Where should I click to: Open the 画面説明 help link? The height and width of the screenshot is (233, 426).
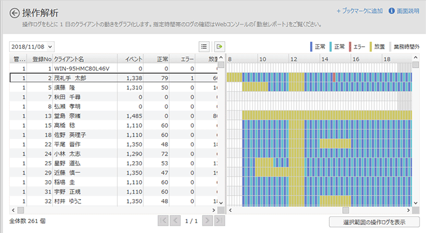click(408, 11)
